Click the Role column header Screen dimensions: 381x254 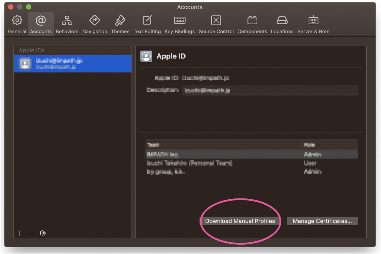[330, 145]
